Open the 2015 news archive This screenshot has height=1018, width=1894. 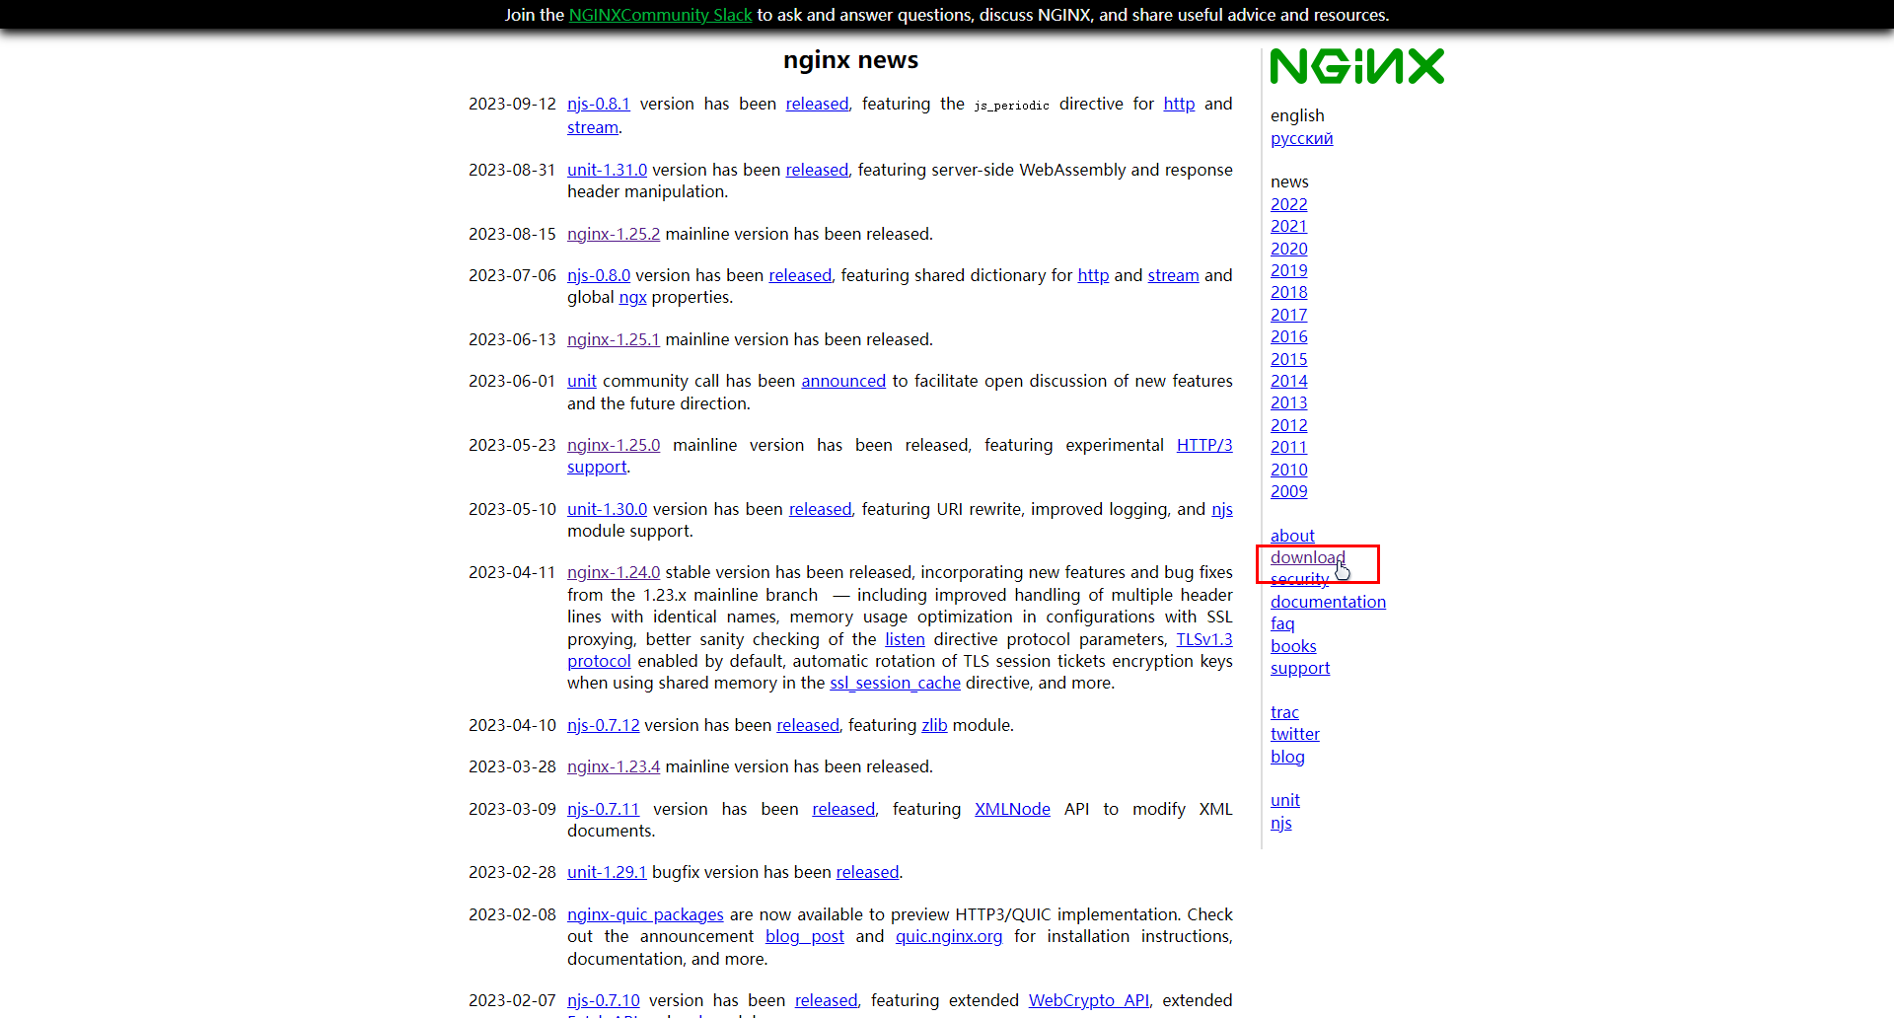pyautogui.click(x=1288, y=359)
